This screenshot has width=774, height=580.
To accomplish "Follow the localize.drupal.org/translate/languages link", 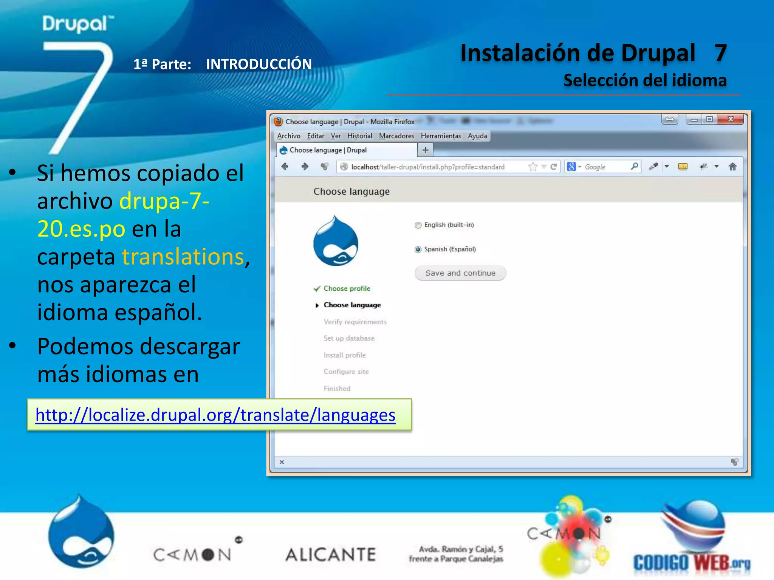I will [215, 415].
